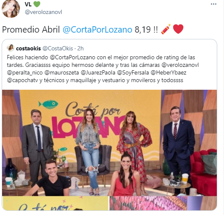224x215 pixels.
Task: Click the 2h timestamp of quoted tweet
Action: [80, 49]
